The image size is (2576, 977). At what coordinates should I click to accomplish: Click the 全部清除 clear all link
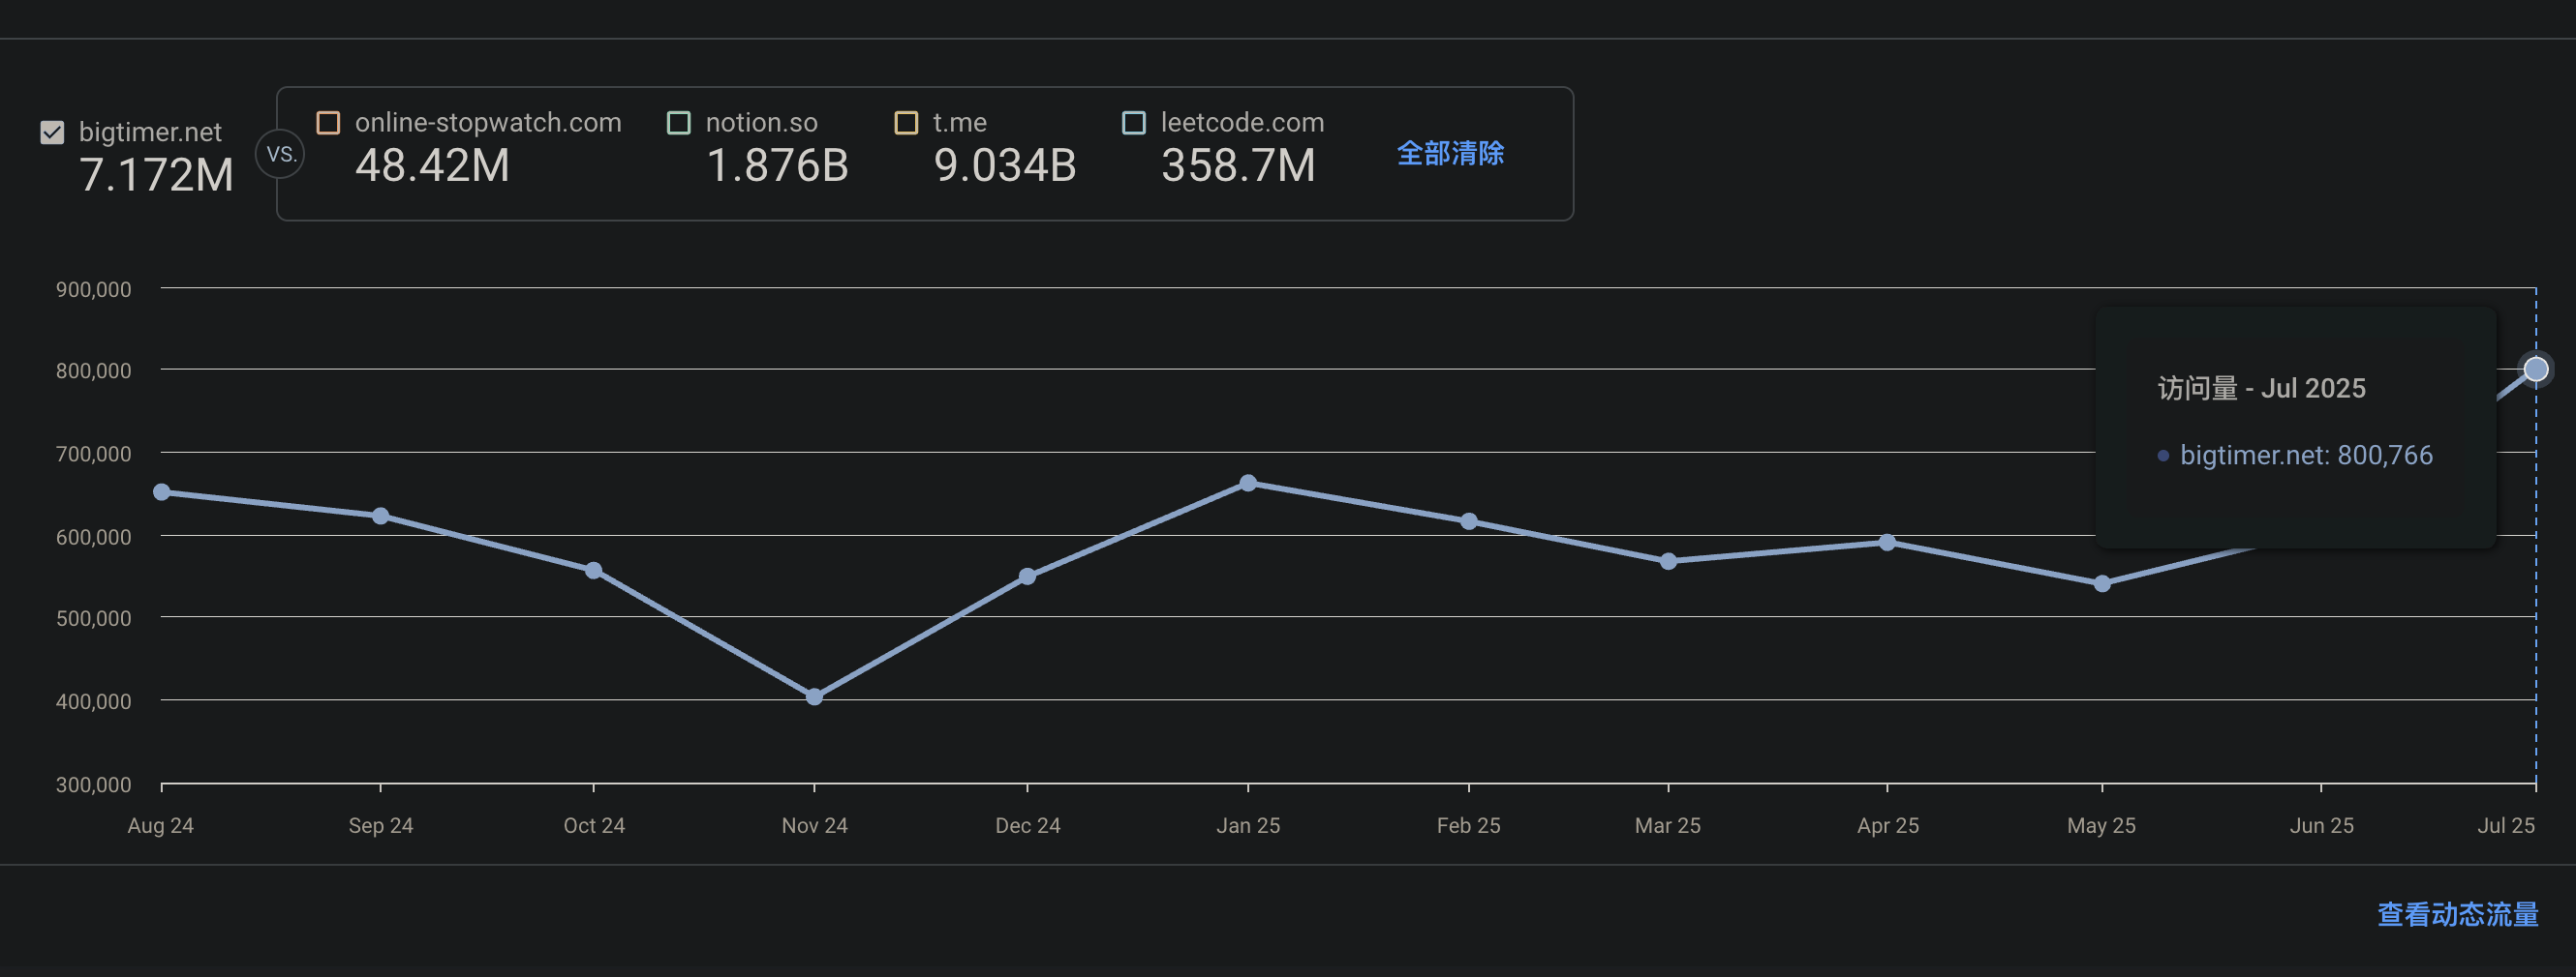1449,153
